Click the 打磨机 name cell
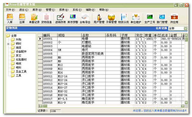Viewport: 192px width, 117px height. pos(93,43)
